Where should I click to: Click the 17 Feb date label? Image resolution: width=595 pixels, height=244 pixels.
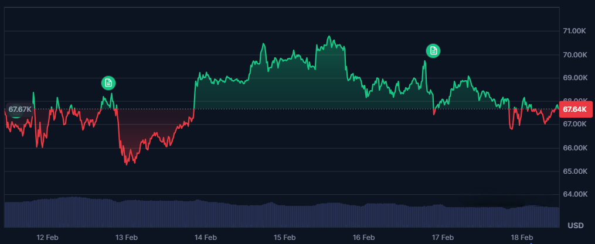(443, 238)
